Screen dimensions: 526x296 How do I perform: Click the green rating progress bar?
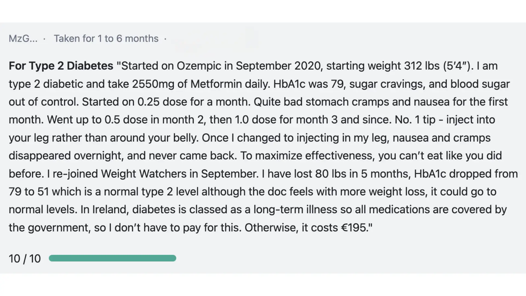112,258
